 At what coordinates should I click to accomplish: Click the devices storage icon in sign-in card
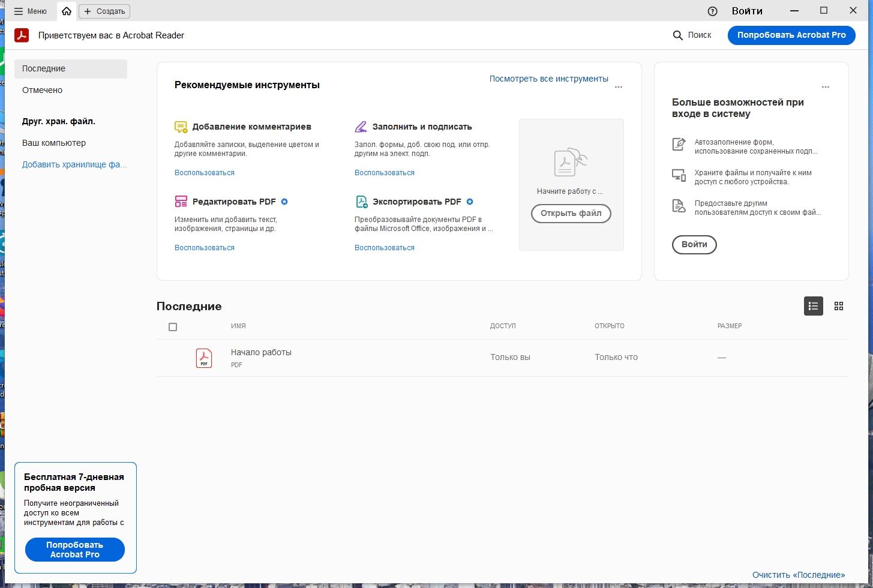click(x=679, y=175)
